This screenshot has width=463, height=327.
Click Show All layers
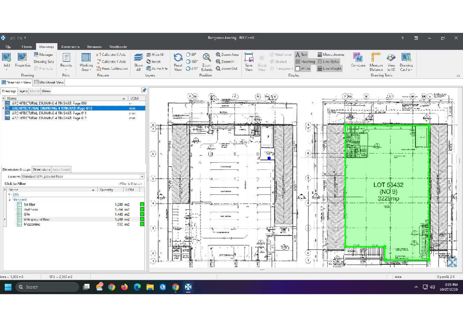click(139, 62)
